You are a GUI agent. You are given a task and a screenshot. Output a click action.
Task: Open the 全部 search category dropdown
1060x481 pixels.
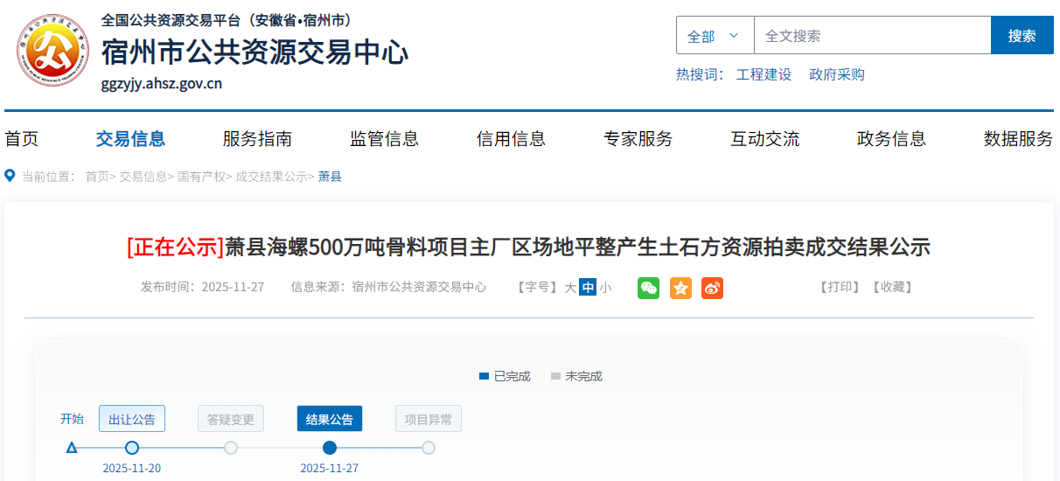point(715,36)
